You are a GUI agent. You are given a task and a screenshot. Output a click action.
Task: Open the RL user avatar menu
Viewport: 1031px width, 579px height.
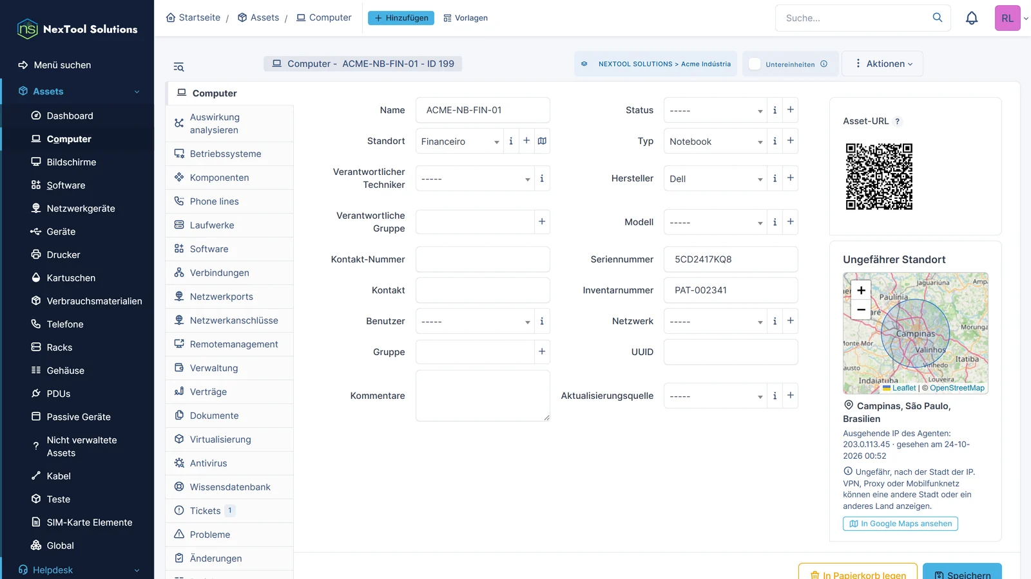point(1008,18)
